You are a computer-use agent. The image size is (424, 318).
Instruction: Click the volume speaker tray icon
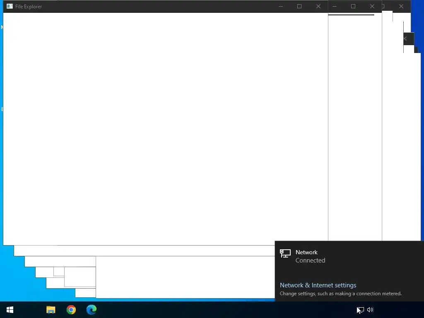click(370, 310)
